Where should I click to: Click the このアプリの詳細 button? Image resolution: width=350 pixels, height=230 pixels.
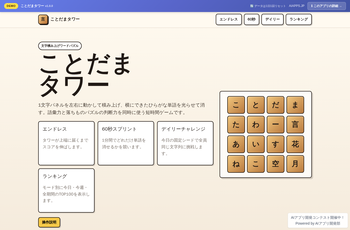pos(326,6)
